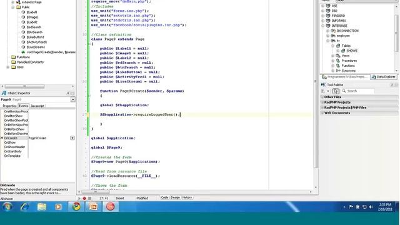Click the Views node icon in Data Explorer
Image resolution: width=400 pixels, height=225 pixels.
[x=338, y=56]
